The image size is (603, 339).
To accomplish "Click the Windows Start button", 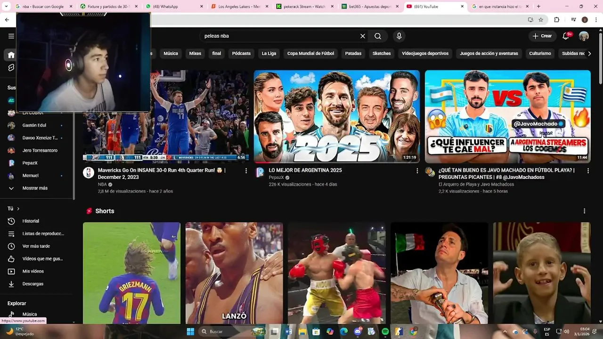I will pyautogui.click(x=190, y=331).
